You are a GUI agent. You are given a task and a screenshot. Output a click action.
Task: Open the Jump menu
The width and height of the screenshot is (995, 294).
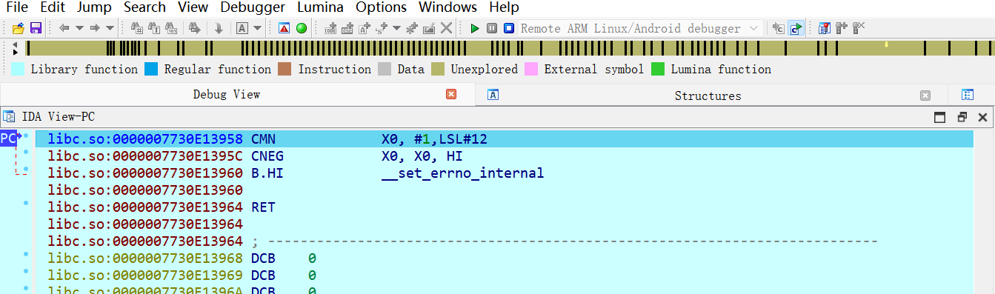click(x=94, y=7)
